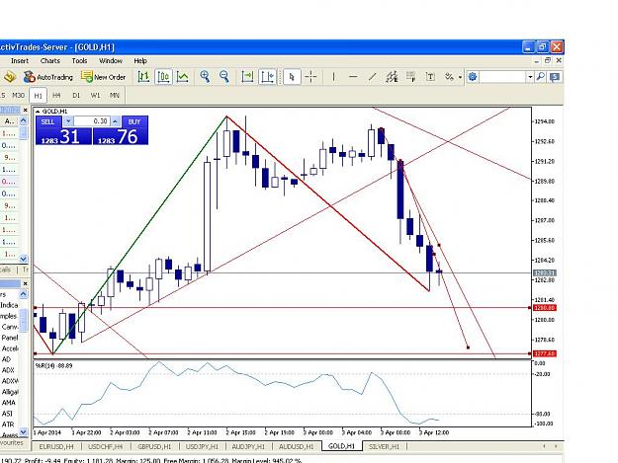Open the Charts menu
The width and height of the screenshot is (618, 463).
pos(50,61)
